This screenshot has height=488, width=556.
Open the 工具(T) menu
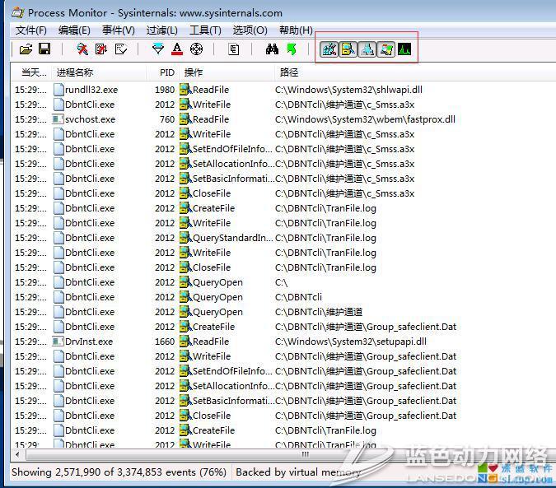click(205, 30)
